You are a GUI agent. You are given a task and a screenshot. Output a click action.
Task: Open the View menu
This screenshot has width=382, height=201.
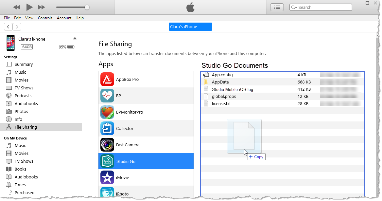(29, 18)
